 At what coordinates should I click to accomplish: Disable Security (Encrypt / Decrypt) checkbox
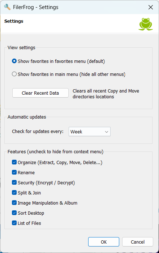14,183
